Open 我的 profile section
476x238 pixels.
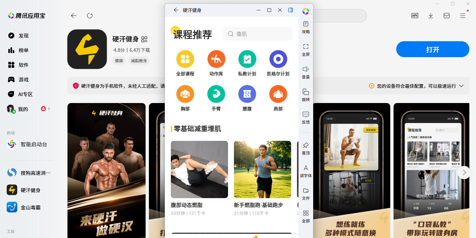[x=18, y=109]
